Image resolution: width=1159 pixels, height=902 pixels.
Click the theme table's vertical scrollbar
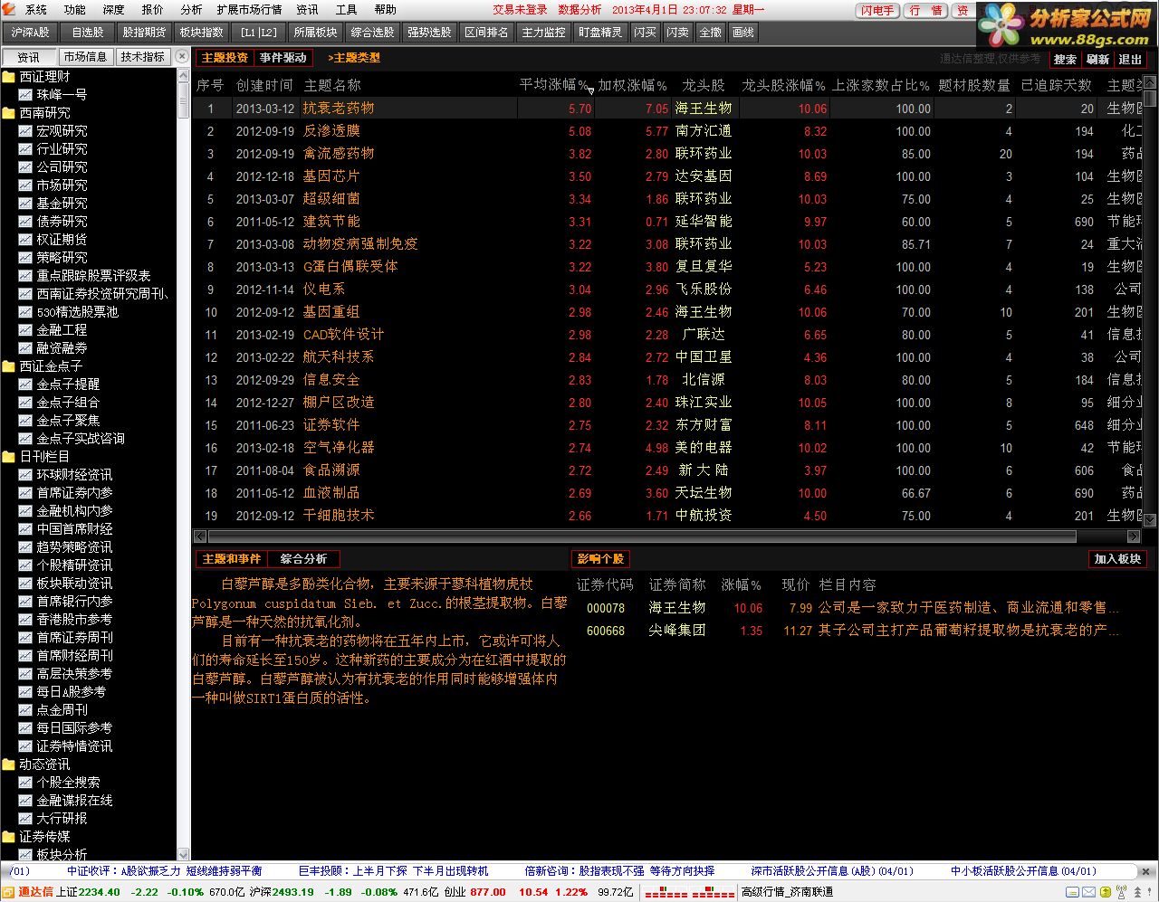[1150, 302]
